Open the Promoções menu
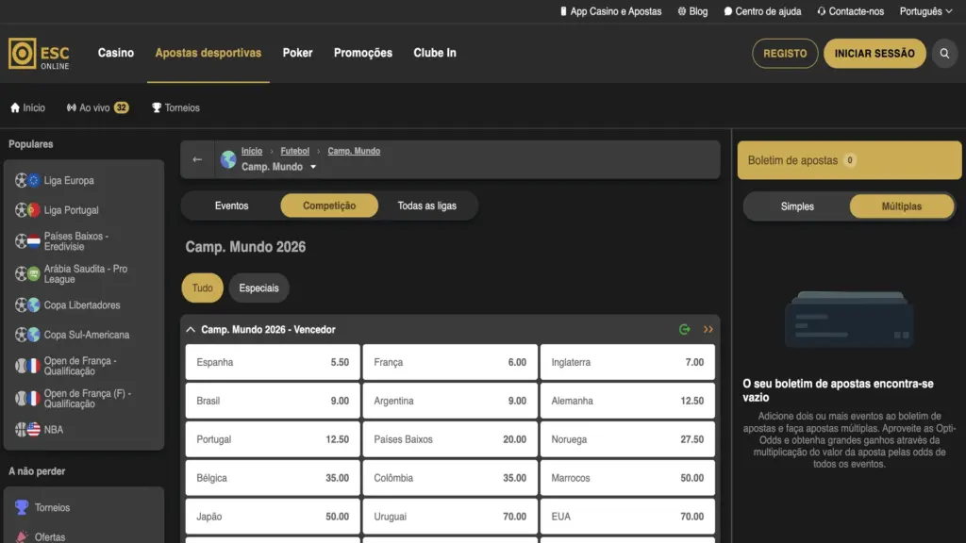 click(363, 53)
